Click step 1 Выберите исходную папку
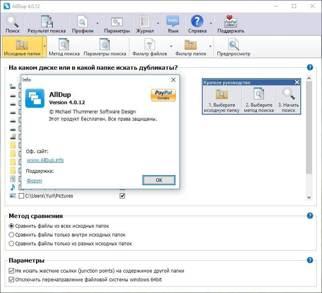Viewport: 322px width, 293px height. click(221, 100)
